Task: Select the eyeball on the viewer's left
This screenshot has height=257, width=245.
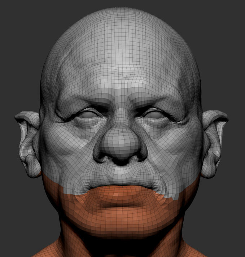Action: pyautogui.click(x=88, y=114)
